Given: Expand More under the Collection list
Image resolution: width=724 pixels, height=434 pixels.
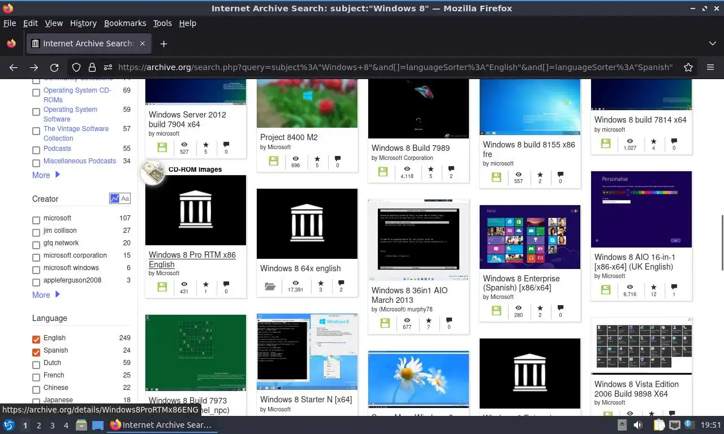Looking at the screenshot, I should coord(46,175).
